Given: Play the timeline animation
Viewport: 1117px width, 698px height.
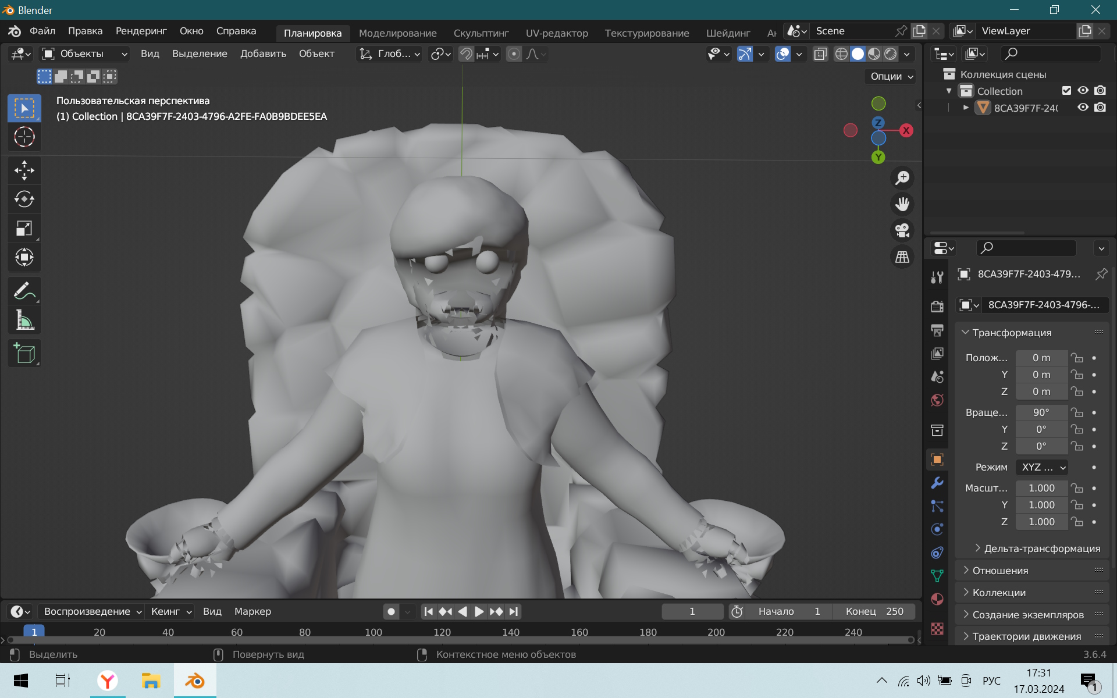Looking at the screenshot, I should coord(479,611).
